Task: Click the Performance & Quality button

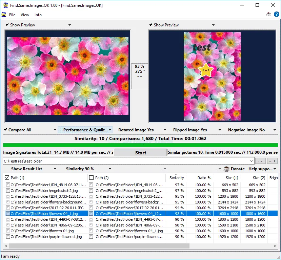Action: tap(85, 130)
